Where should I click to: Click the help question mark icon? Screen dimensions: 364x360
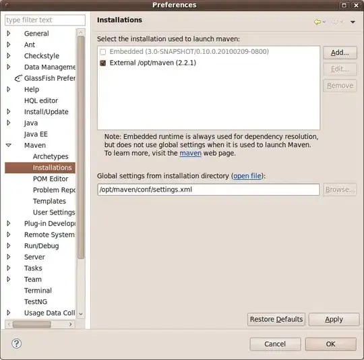coord(16,344)
